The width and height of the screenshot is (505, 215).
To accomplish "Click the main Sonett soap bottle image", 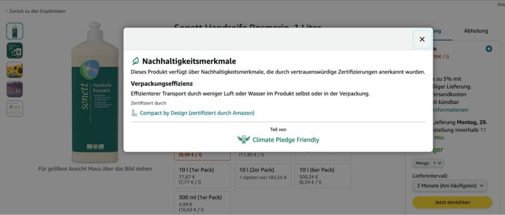I will (x=95, y=92).
